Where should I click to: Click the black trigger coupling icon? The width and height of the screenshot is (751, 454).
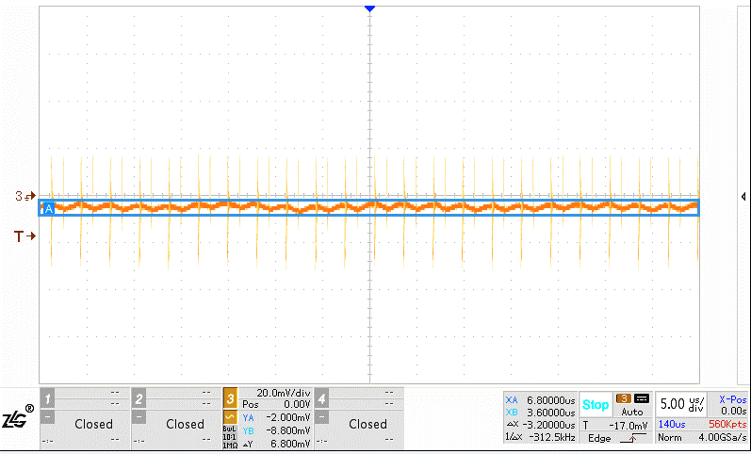click(x=642, y=398)
